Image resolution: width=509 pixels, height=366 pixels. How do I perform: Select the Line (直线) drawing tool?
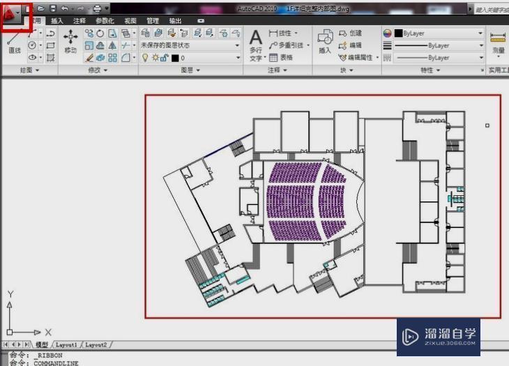click(14, 43)
